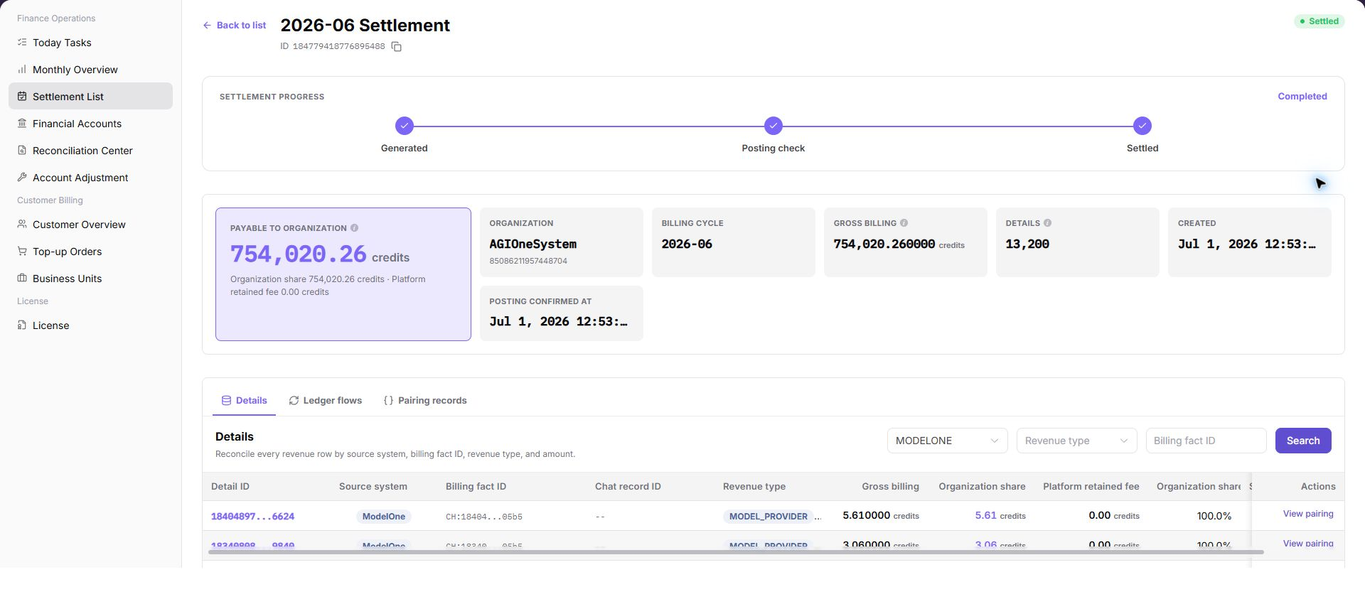
Task: Click the Organization share column header
Action: (982, 487)
